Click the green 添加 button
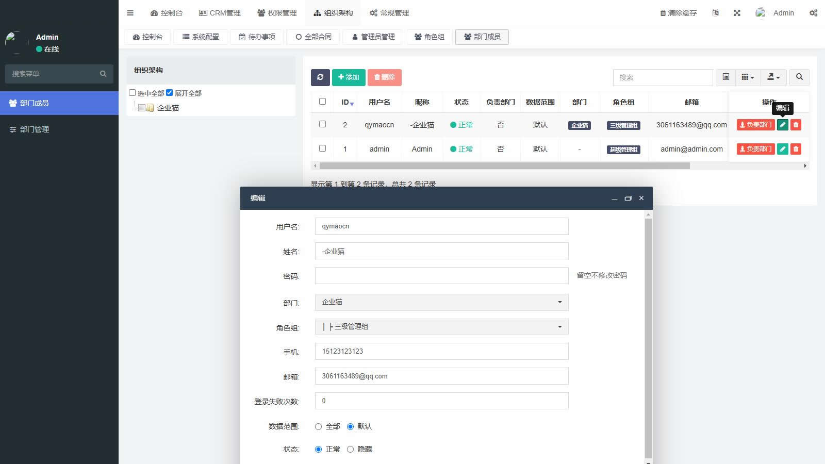Screen dimensions: 825x464 [349, 77]
